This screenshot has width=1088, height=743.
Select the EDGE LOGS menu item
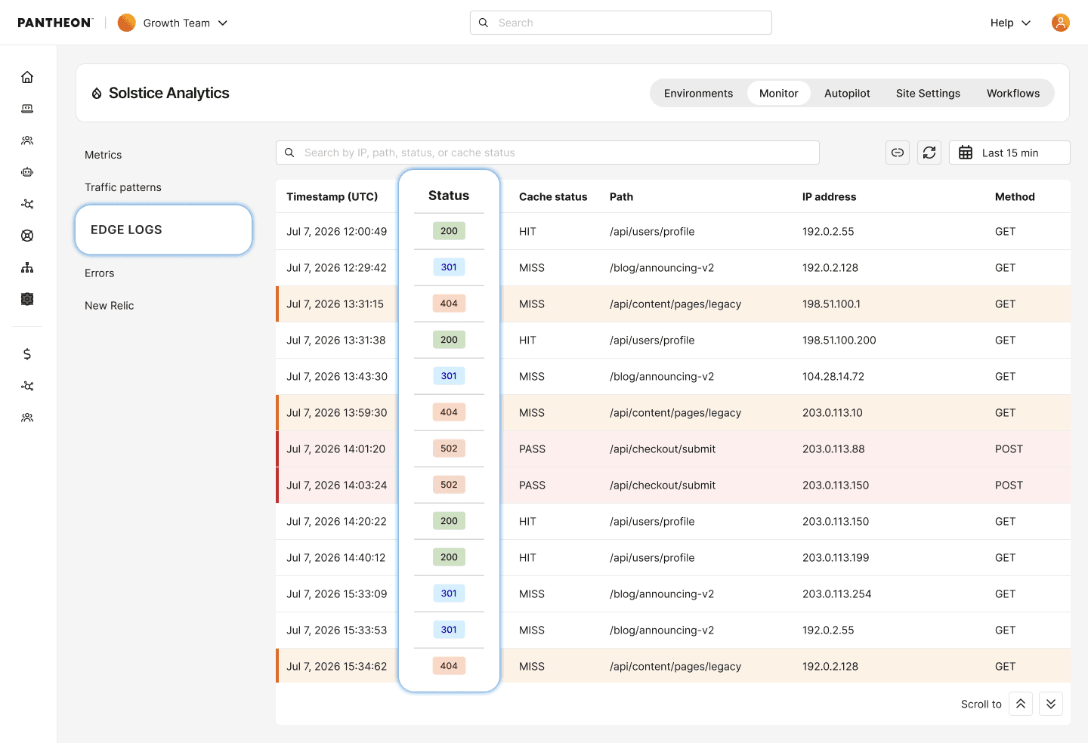coord(163,230)
